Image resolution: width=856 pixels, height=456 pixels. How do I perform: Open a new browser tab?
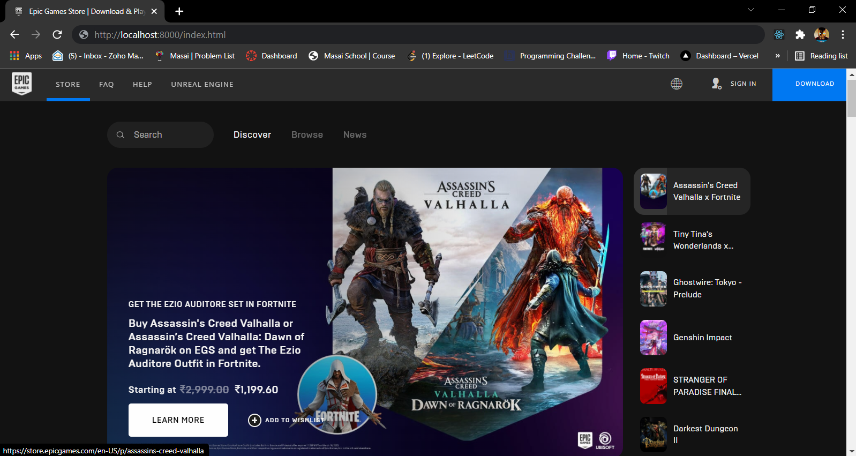pos(179,11)
